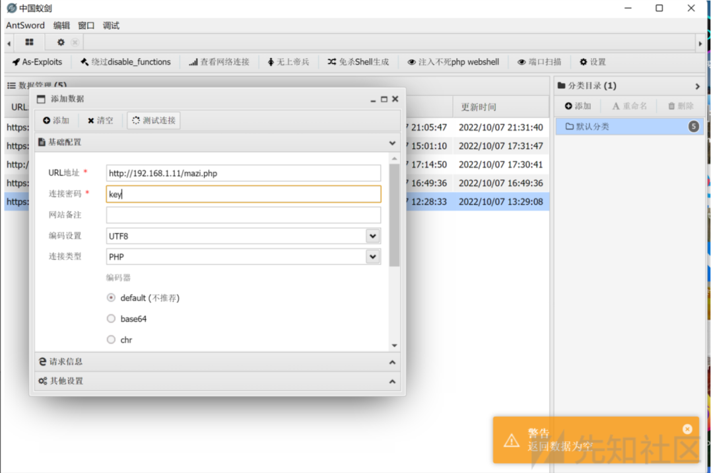Close the 添加数据 dialog

395,99
